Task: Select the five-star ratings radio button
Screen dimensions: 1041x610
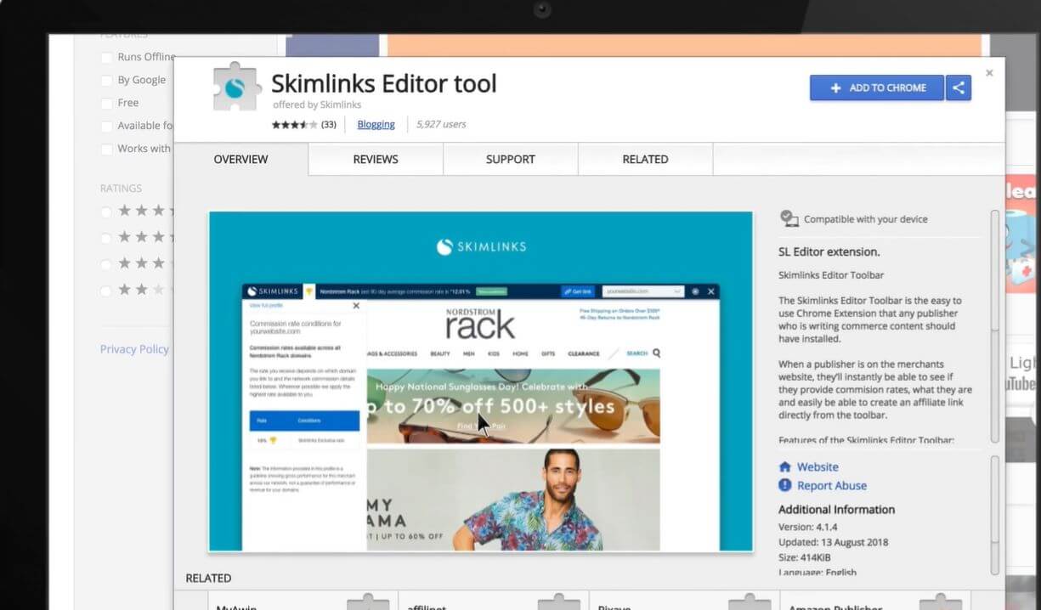Action: tap(106, 212)
